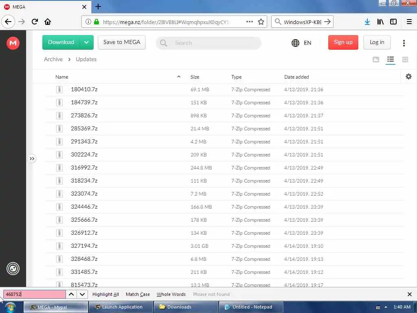
Task: Bookmark this page with the star
Action: tap(261, 22)
